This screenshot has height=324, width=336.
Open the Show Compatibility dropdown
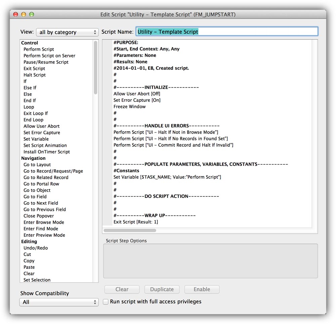(59, 302)
